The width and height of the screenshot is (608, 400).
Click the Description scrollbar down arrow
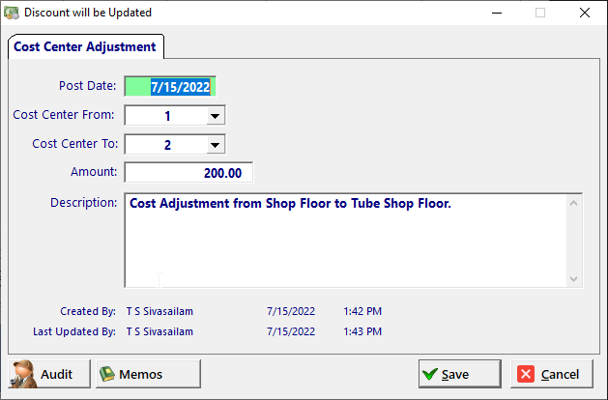(574, 278)
